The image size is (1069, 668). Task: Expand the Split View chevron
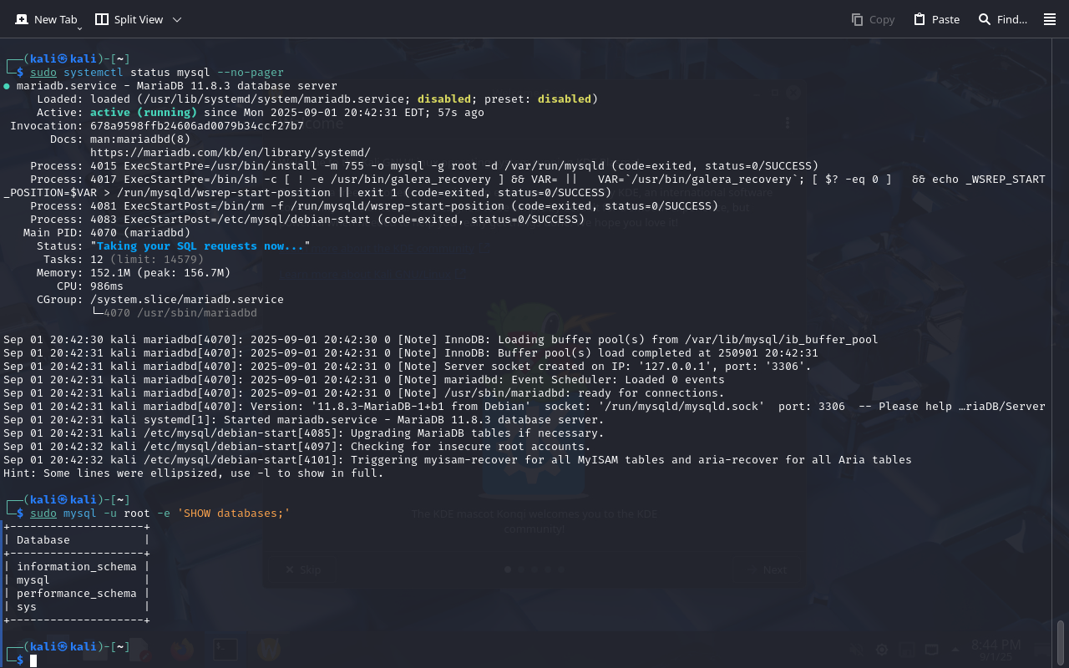(x=176, y=19)
